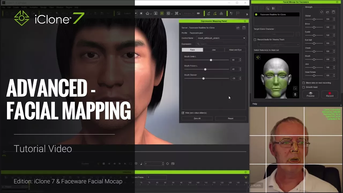The width and height of the screenshot is (343, 193).
Task: Click the Brow strength slider
Action: coord(314,27)
